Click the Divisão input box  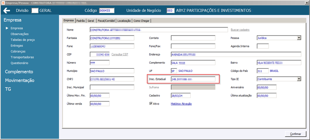point(35,11)
